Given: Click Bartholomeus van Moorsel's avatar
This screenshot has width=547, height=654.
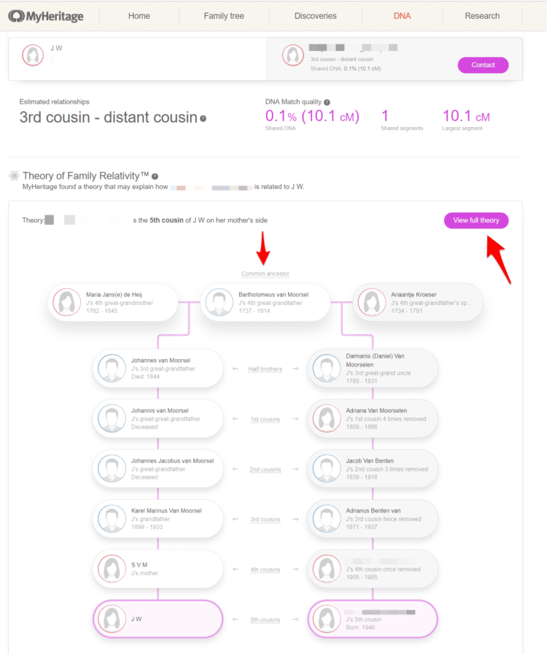Looking at the screenshot, I should point(220,302).
